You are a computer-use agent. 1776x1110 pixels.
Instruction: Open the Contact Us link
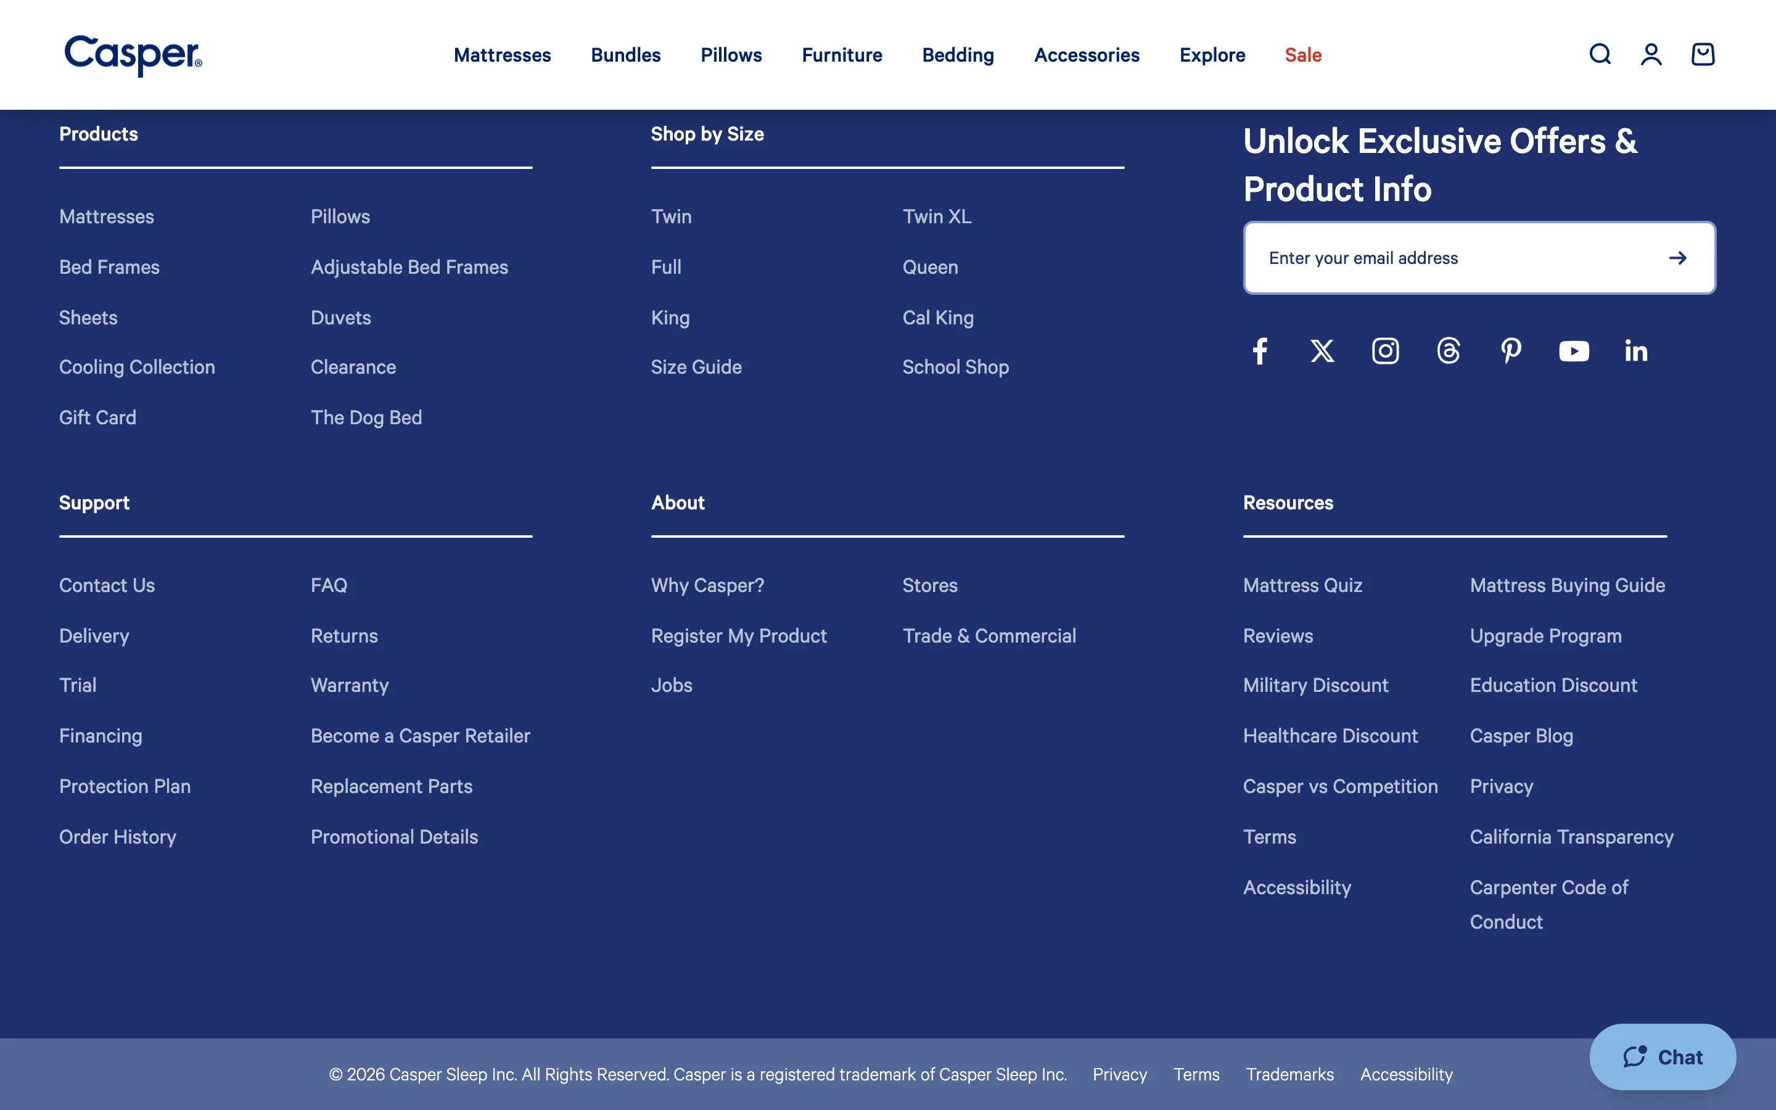[x=107, y=585]
